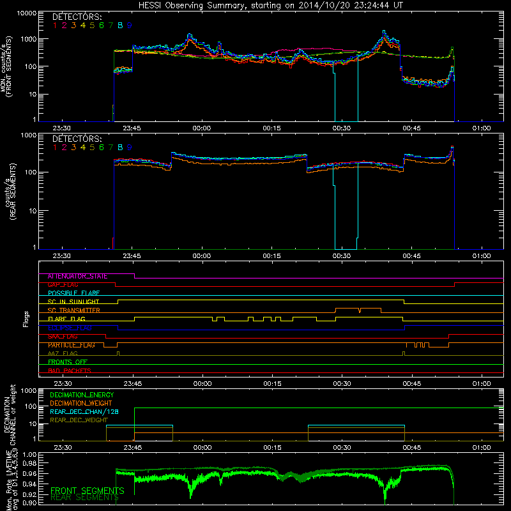Select the BAD_PACKETS flag label
Viewport: 511px width, 511px height.
click(x=70, y=371)
